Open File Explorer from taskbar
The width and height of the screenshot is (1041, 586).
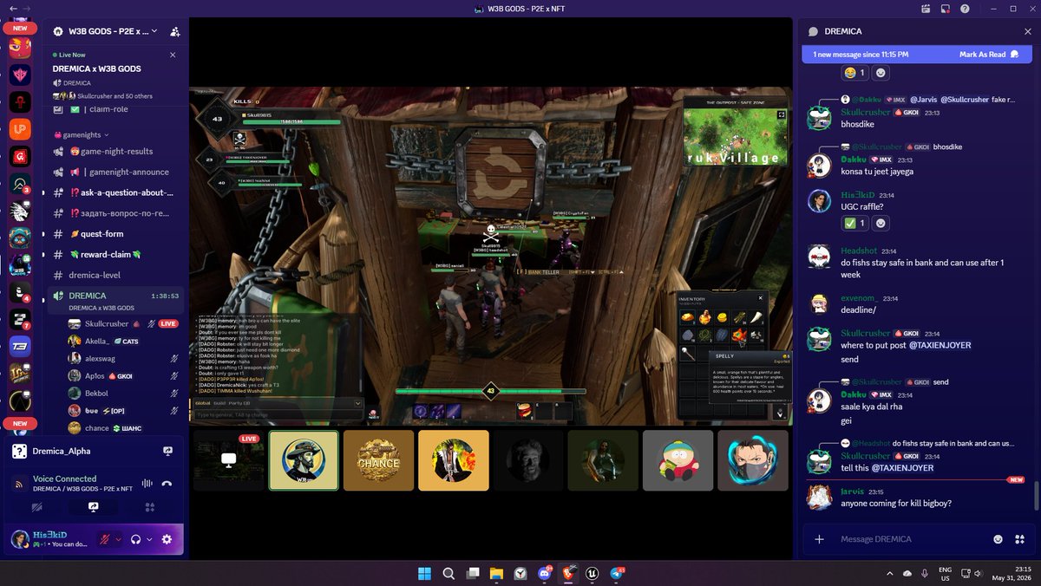(496, 573)
